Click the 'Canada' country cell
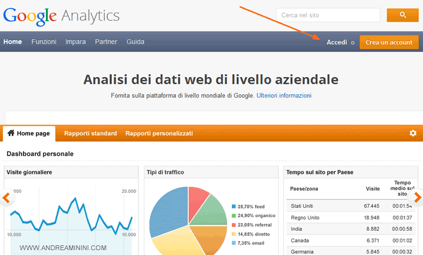 [300, 241]
